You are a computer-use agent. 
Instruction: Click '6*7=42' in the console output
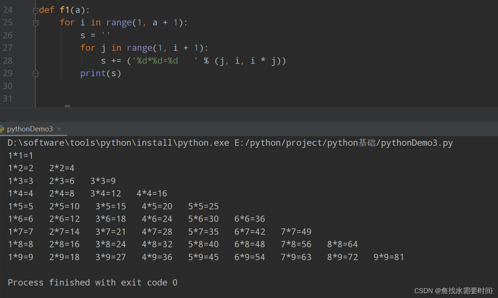tap(250, 232)
